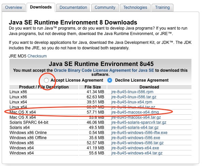Screen dimensions: 202x166
Task: Download jre-8u45-linux-i586.tar.gz
Action: tap(134, 97)
